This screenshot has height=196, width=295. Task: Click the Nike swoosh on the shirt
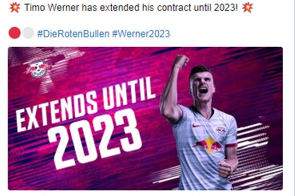(x=197, y=125)
